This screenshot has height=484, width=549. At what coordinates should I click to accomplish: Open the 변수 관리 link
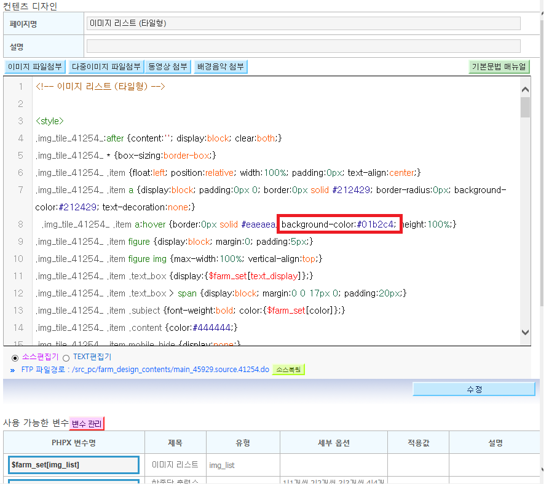[87, 423]
